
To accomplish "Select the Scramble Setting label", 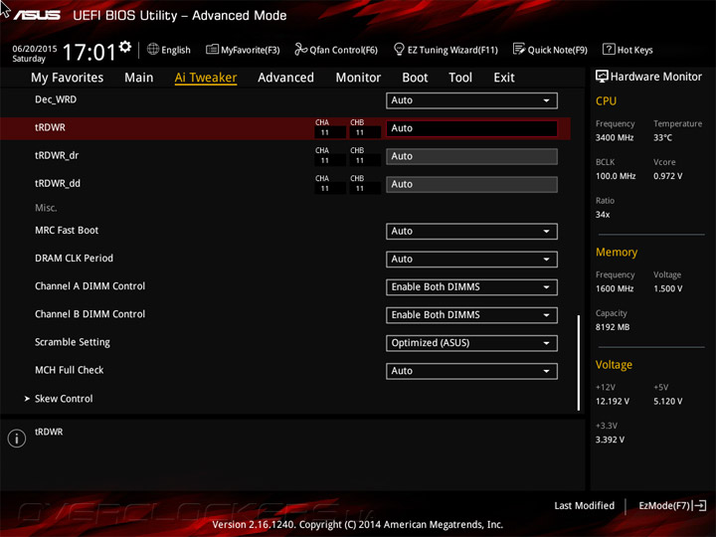I will click(73, 342).
